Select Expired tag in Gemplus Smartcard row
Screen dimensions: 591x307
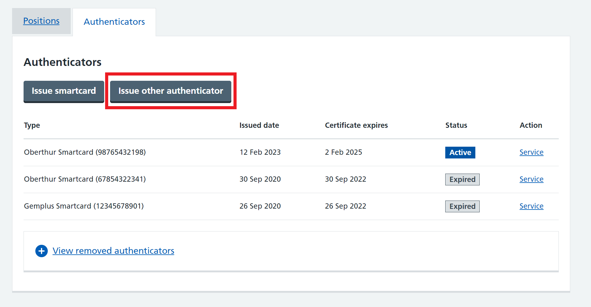click(462, 206)
